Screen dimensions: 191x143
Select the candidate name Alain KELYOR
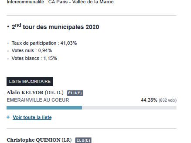[25, 93]
